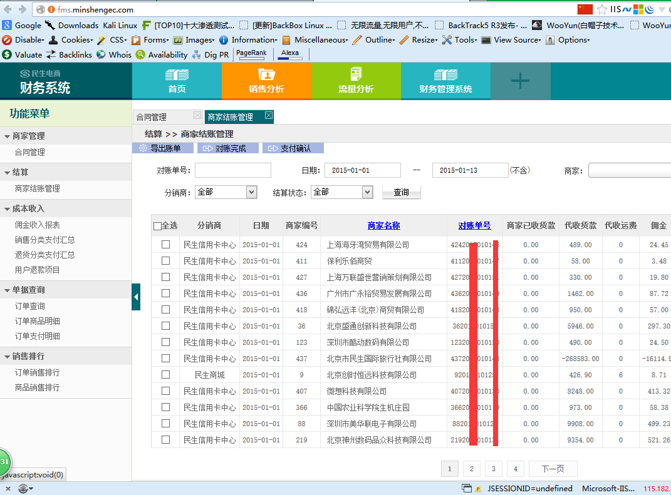Open 订单查询 in the sidebar
The height and width of the screenshot is (495, 671).
click(29, 306)
